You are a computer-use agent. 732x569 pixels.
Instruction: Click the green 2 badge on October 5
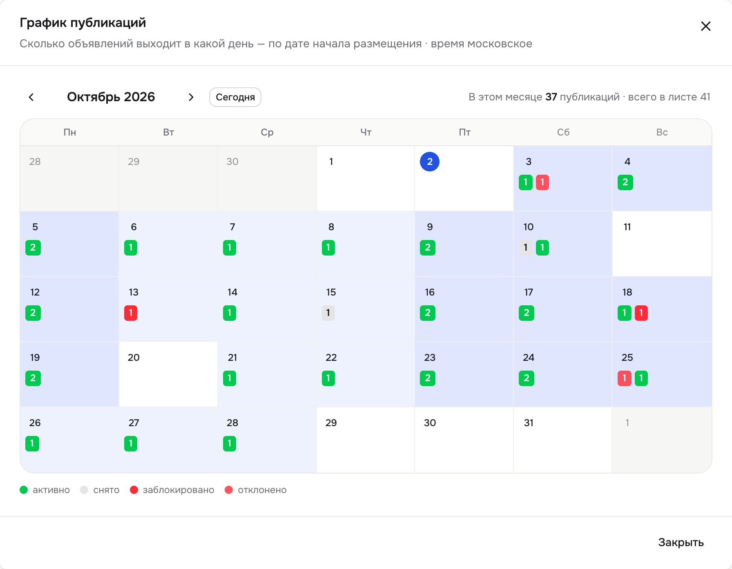[33, 248]
